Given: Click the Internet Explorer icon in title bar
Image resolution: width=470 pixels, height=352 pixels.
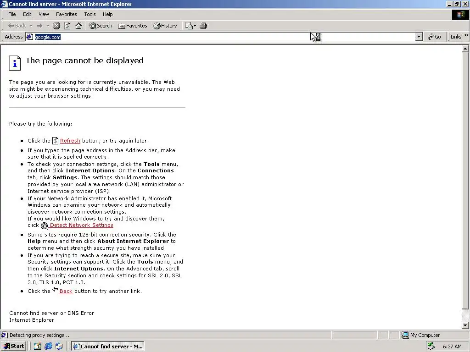Looking at the screenshot, I should pyautogui.click(x=4, y=4).
